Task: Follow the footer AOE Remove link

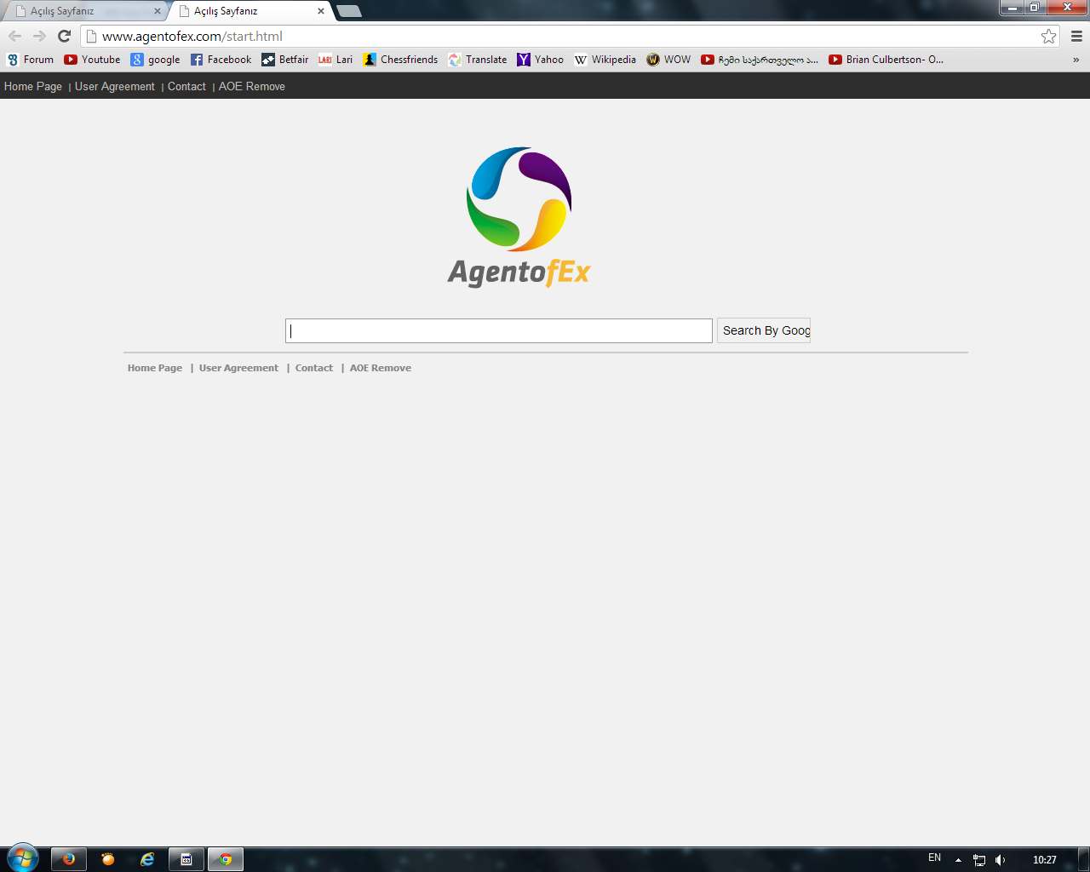Action: coord(381,368)
